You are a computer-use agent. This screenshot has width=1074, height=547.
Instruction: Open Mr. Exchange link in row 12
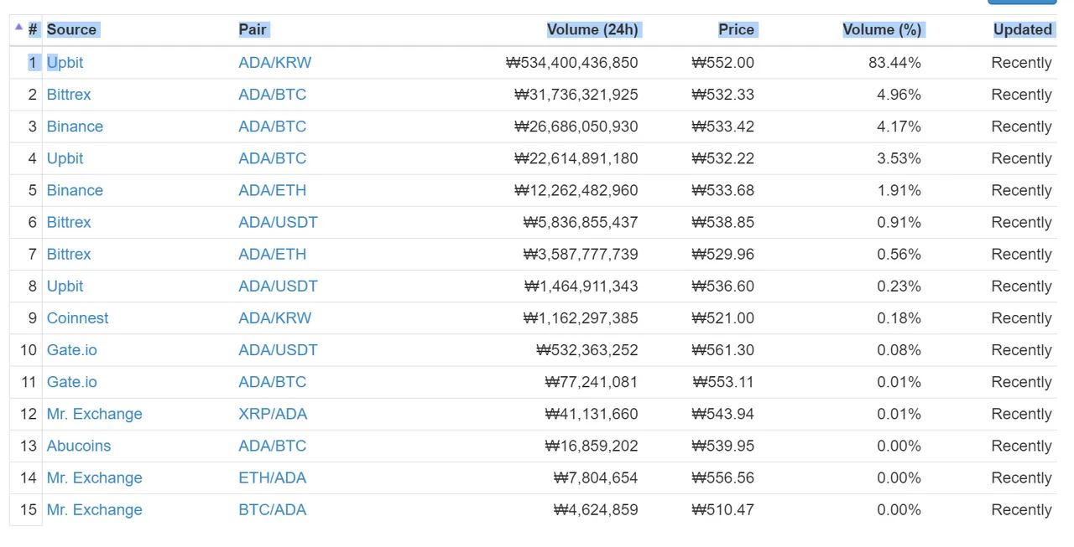[x=94, y=414]
